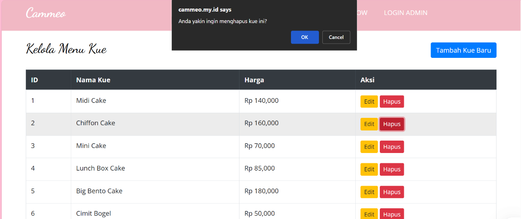Click the Tambah Kue Baru button
The image size is (521, 219).
463,50
